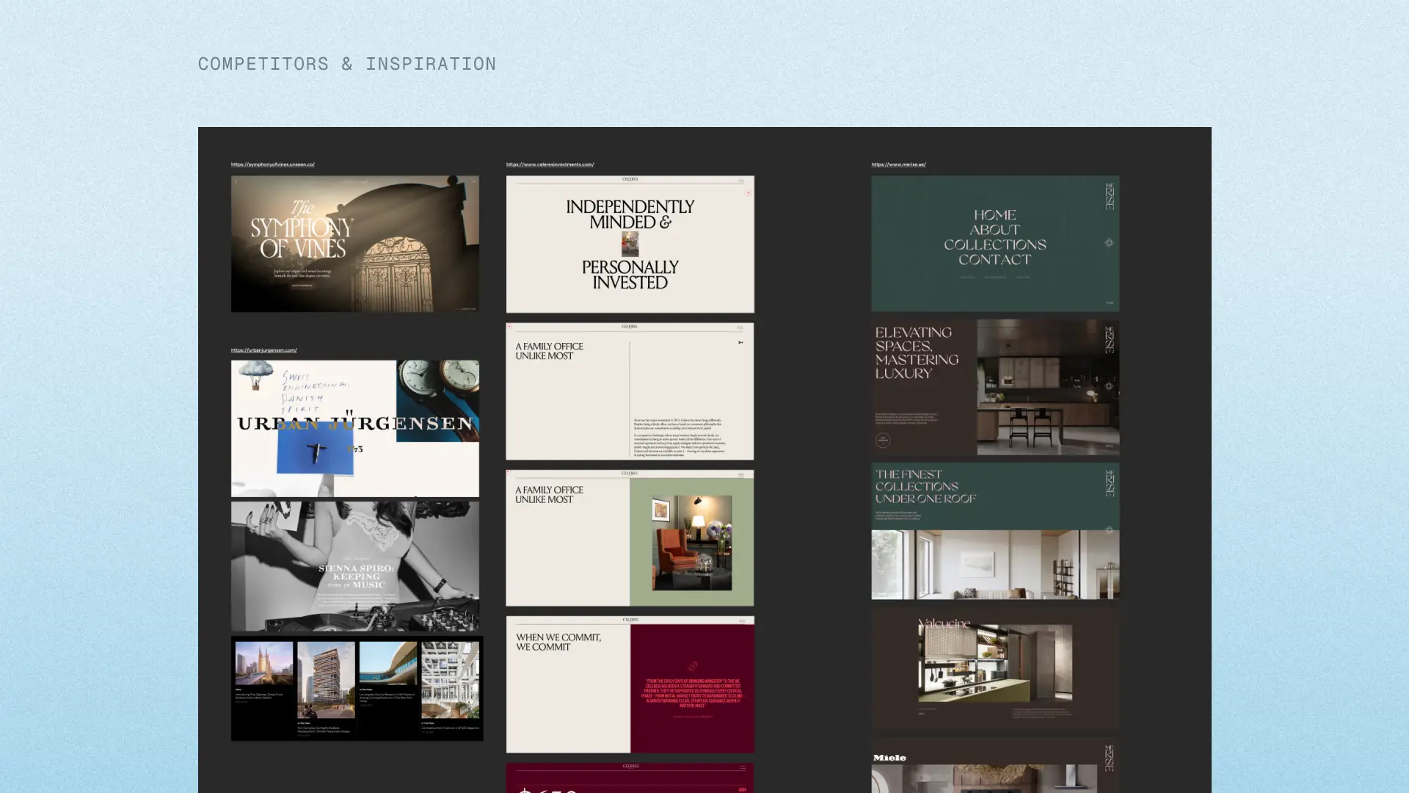Click circular badge button under Elevating Spaces text

883,441
